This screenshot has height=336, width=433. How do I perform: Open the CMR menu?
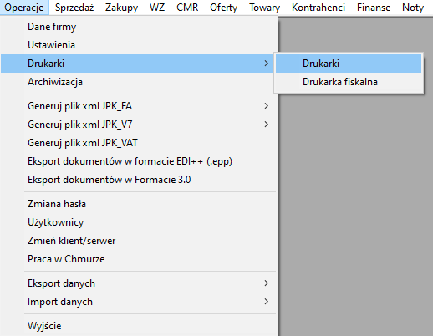pyautogui.click(x=187, y=8)
